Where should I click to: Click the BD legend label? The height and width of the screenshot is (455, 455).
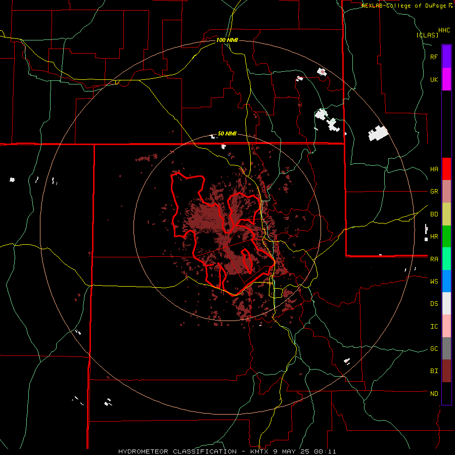434,214
